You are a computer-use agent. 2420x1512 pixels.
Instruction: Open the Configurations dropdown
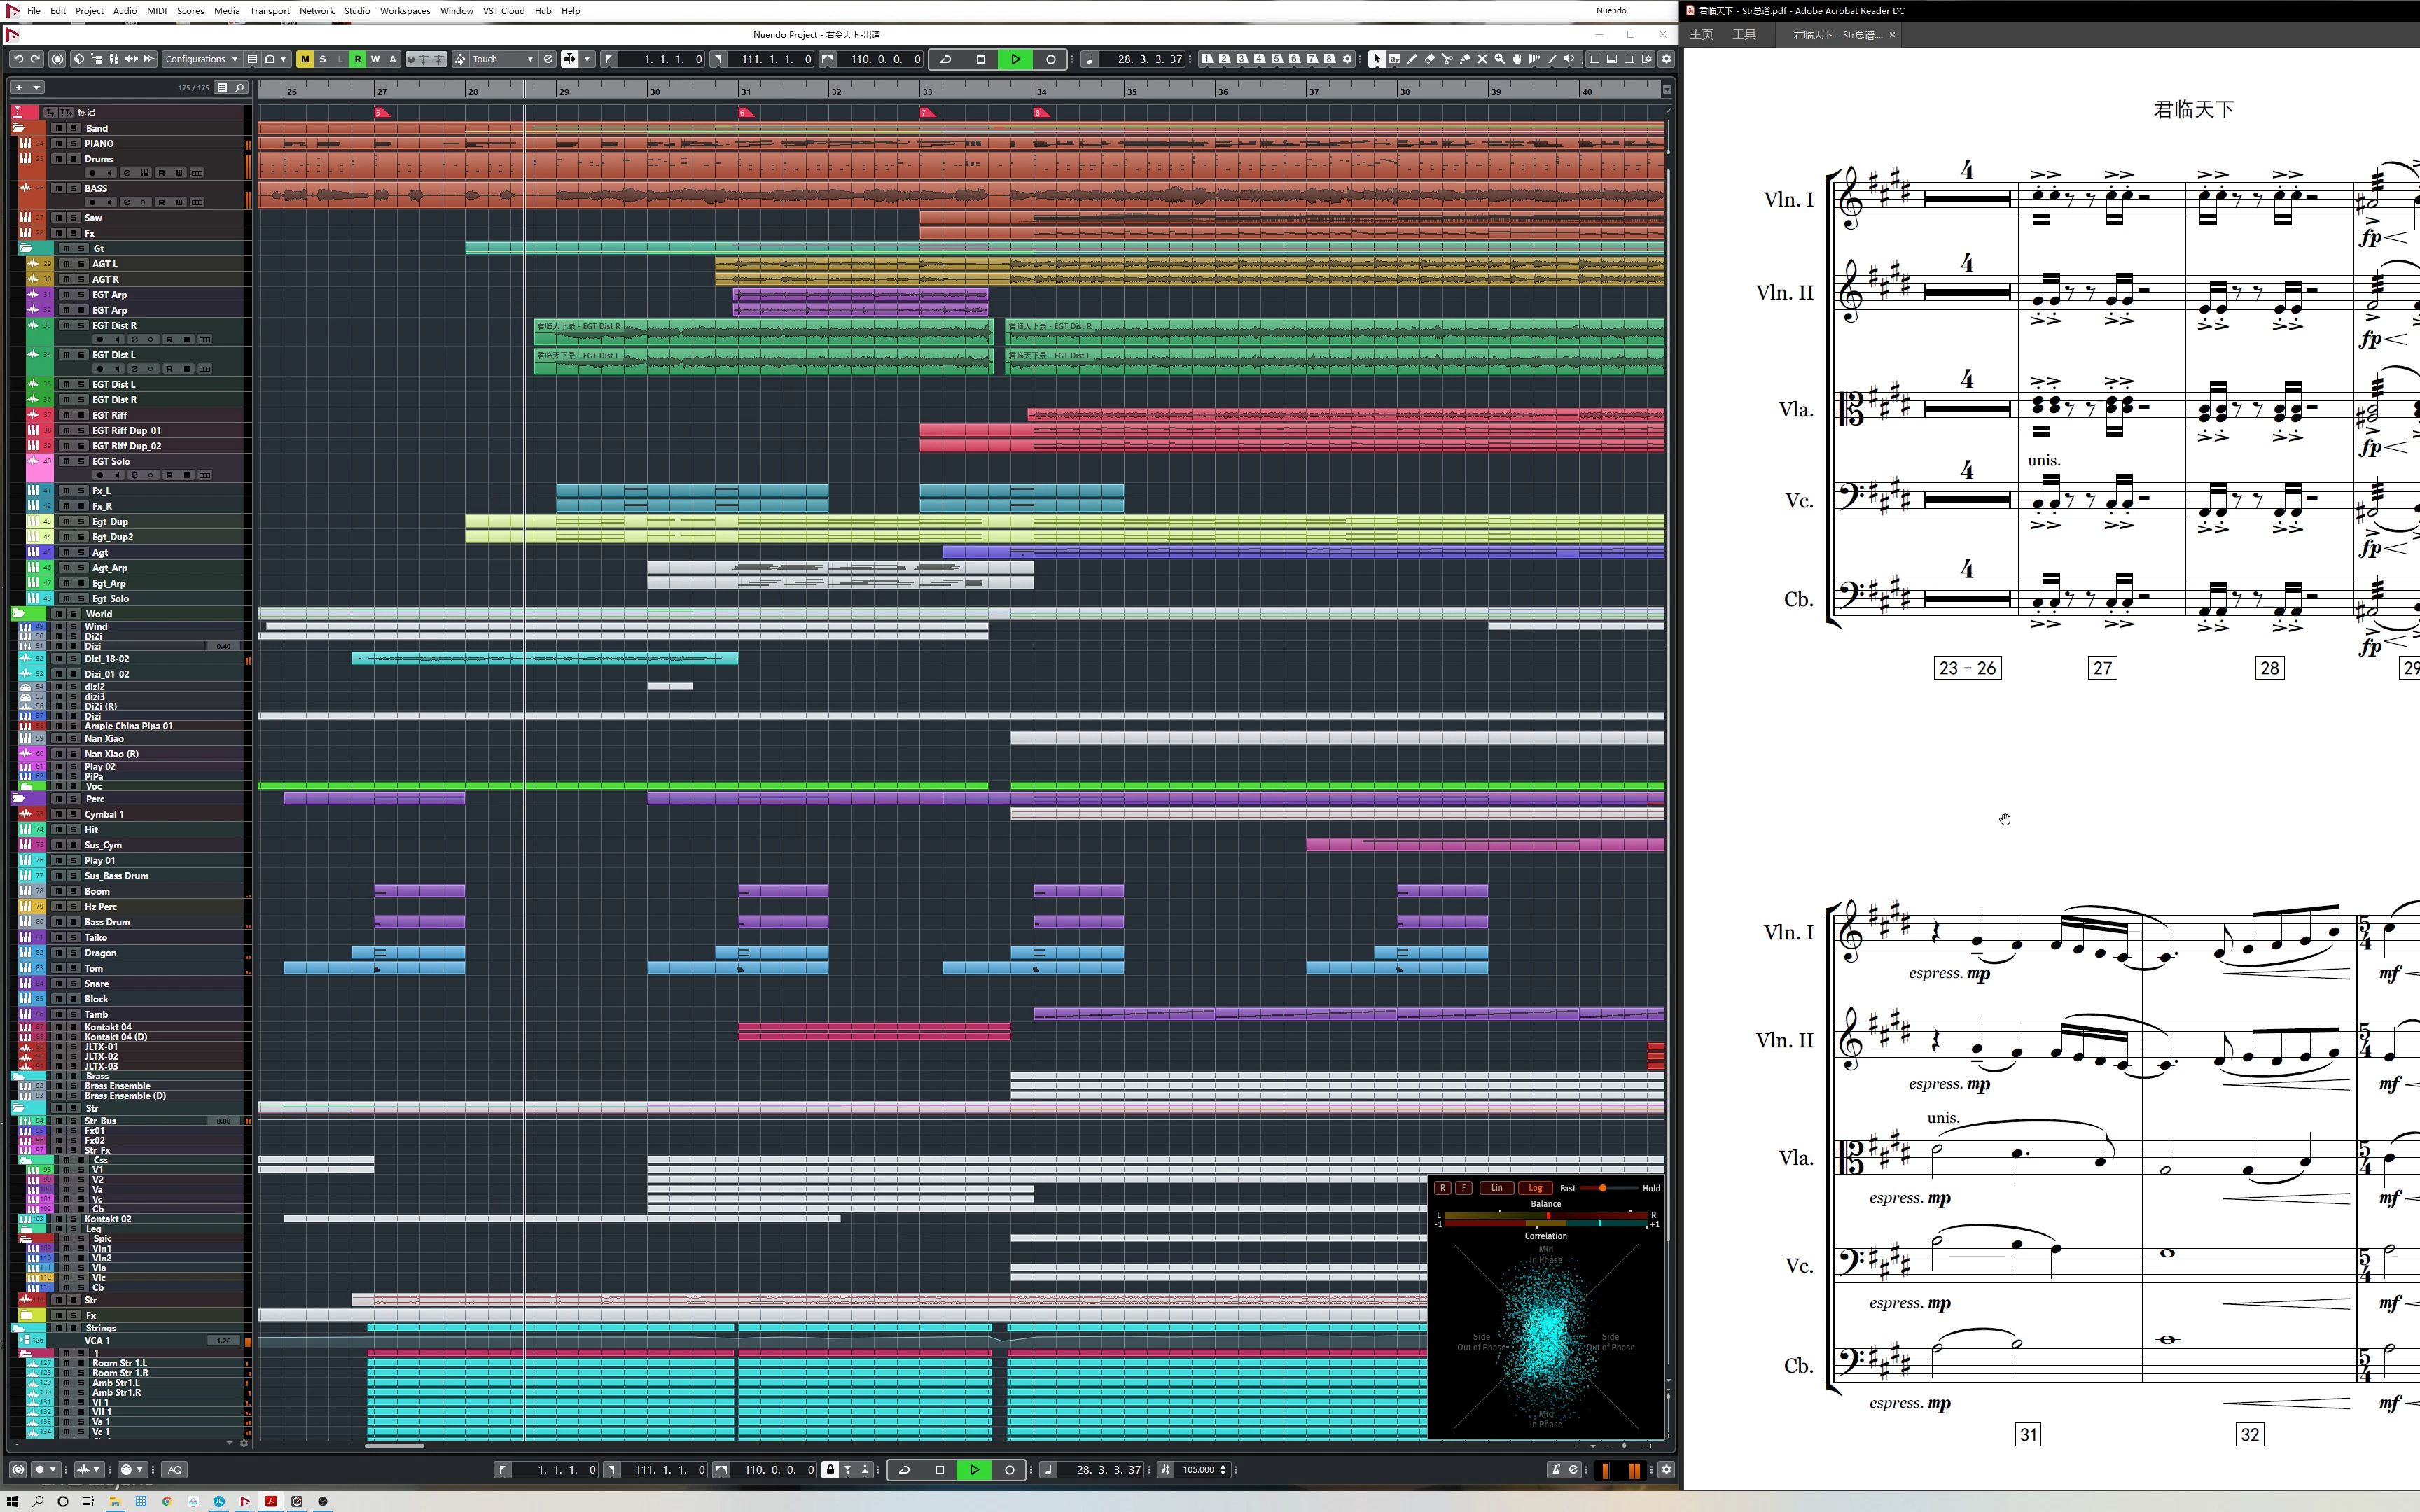point(201,59)
